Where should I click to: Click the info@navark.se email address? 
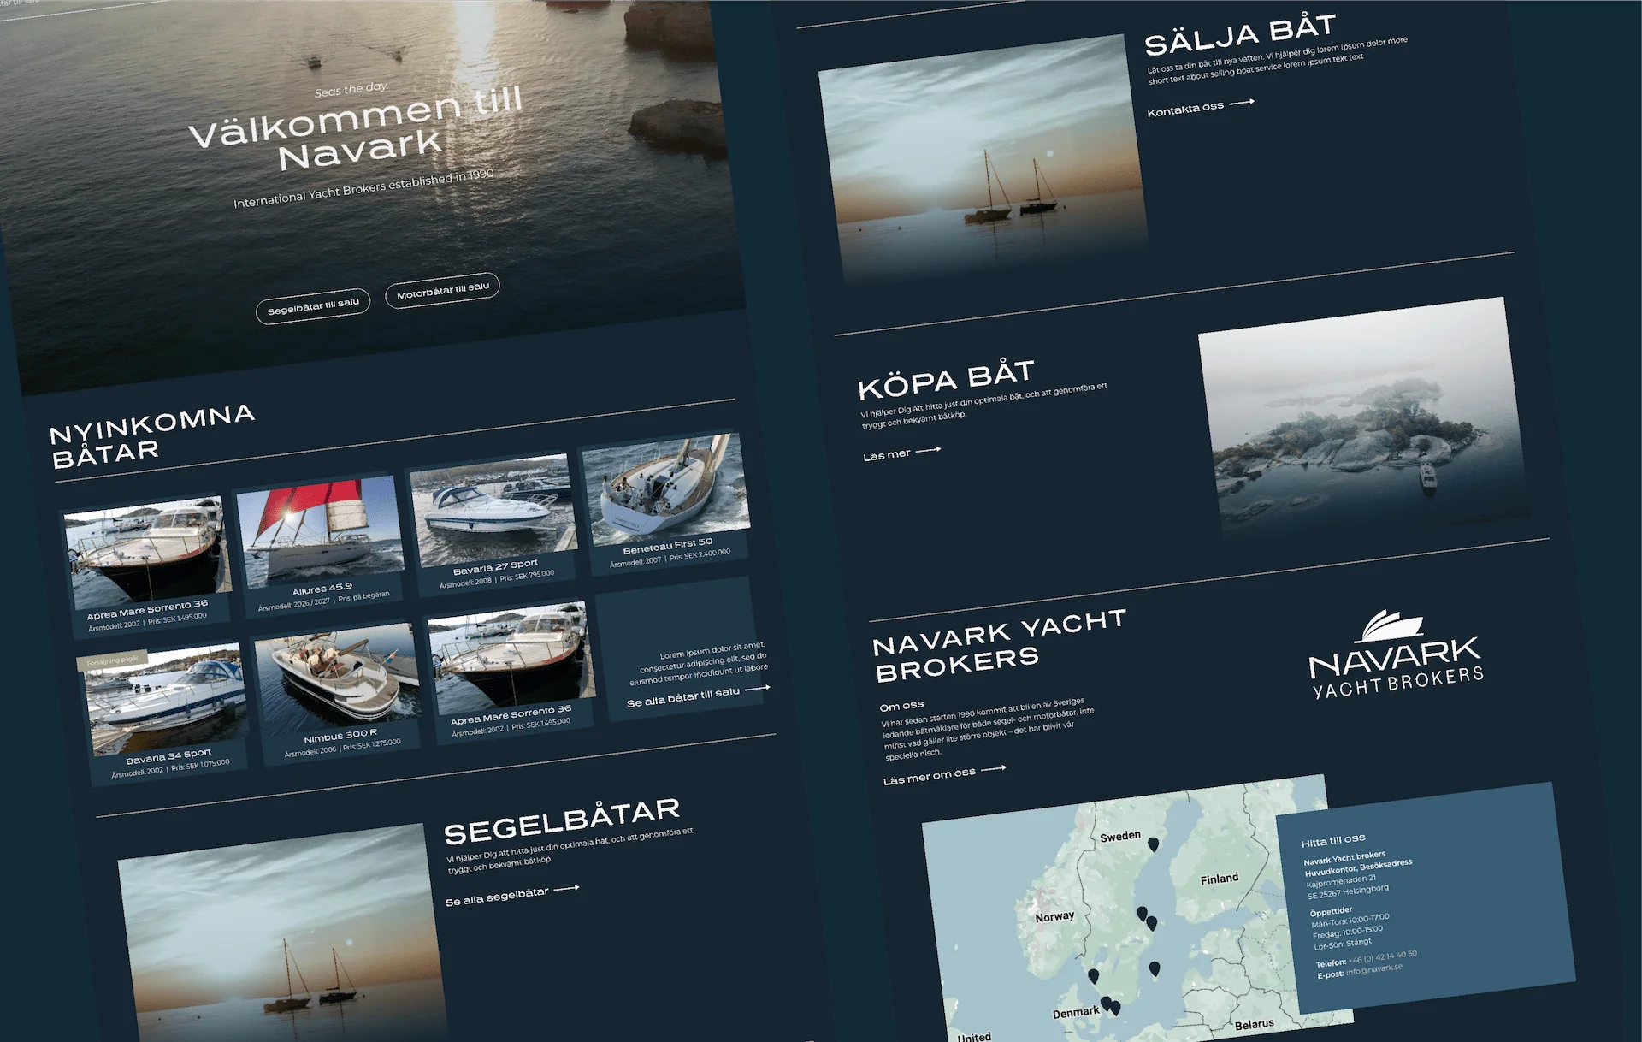coord(1373,970)
